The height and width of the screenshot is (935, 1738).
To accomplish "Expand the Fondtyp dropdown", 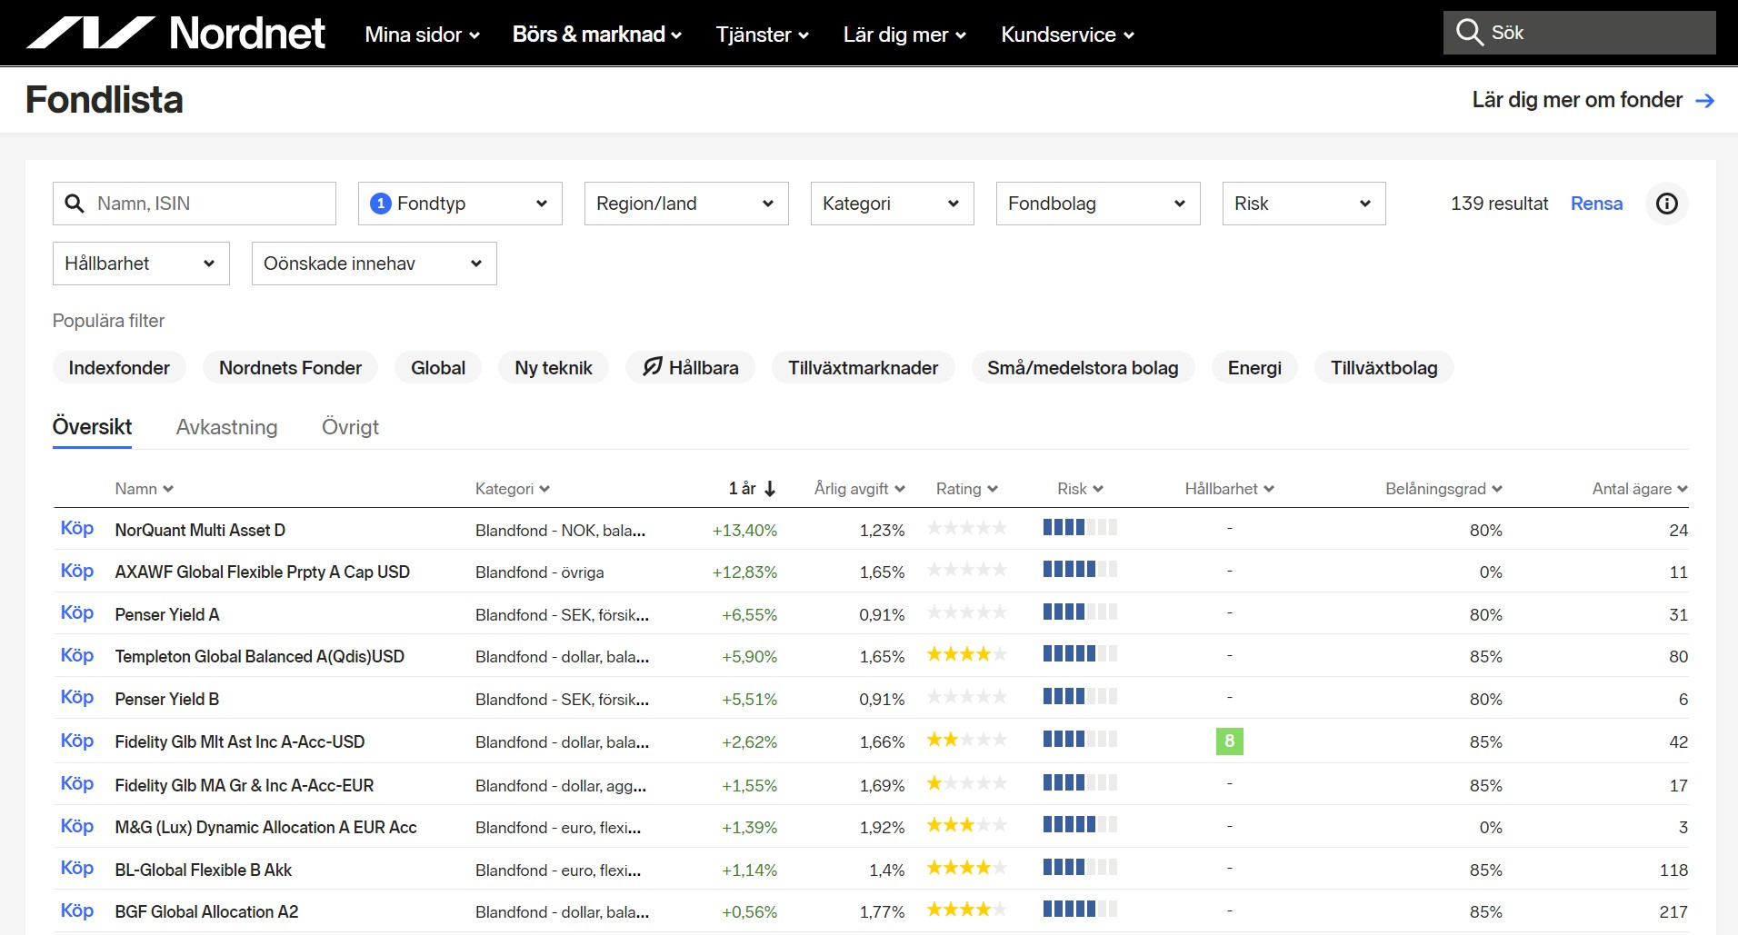I will tap(460, 204).
